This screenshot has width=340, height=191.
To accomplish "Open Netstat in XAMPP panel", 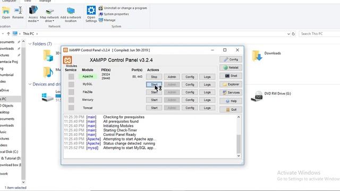I will (x=231, y=67).
